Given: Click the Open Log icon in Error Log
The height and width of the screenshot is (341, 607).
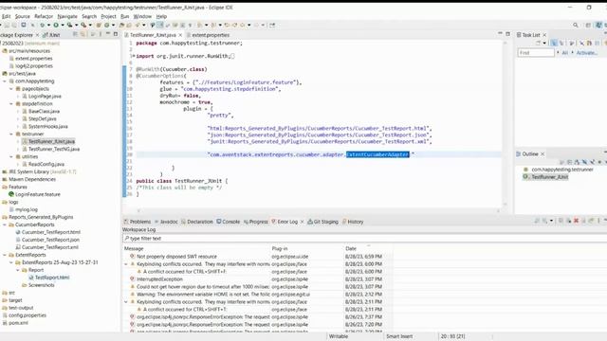Looking at the screenshot, I should pyautogui.click(x=584, y=221).
